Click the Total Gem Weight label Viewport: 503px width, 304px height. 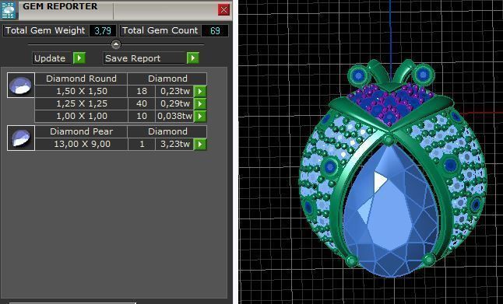click(x=45, y=31)
